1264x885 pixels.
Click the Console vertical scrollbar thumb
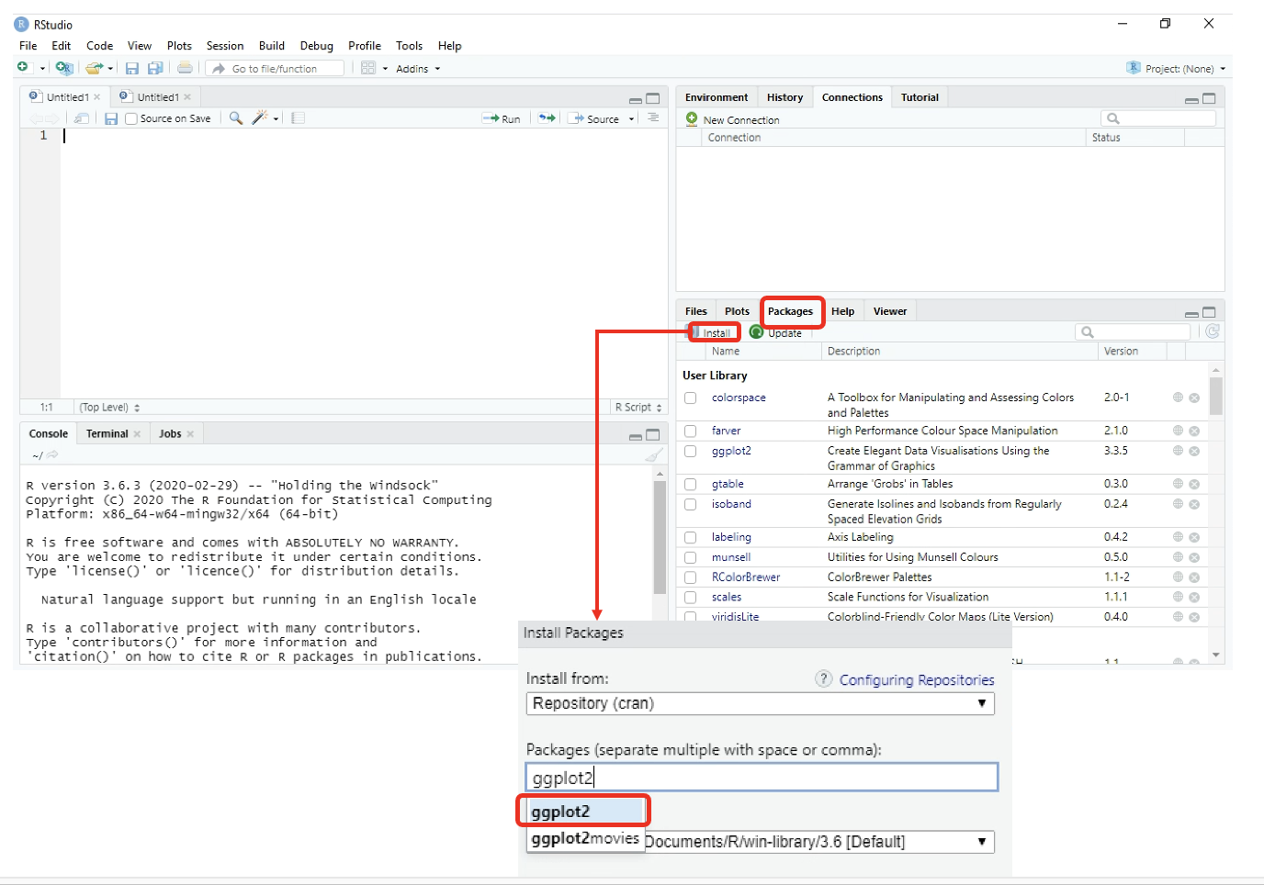coord(660,538)
